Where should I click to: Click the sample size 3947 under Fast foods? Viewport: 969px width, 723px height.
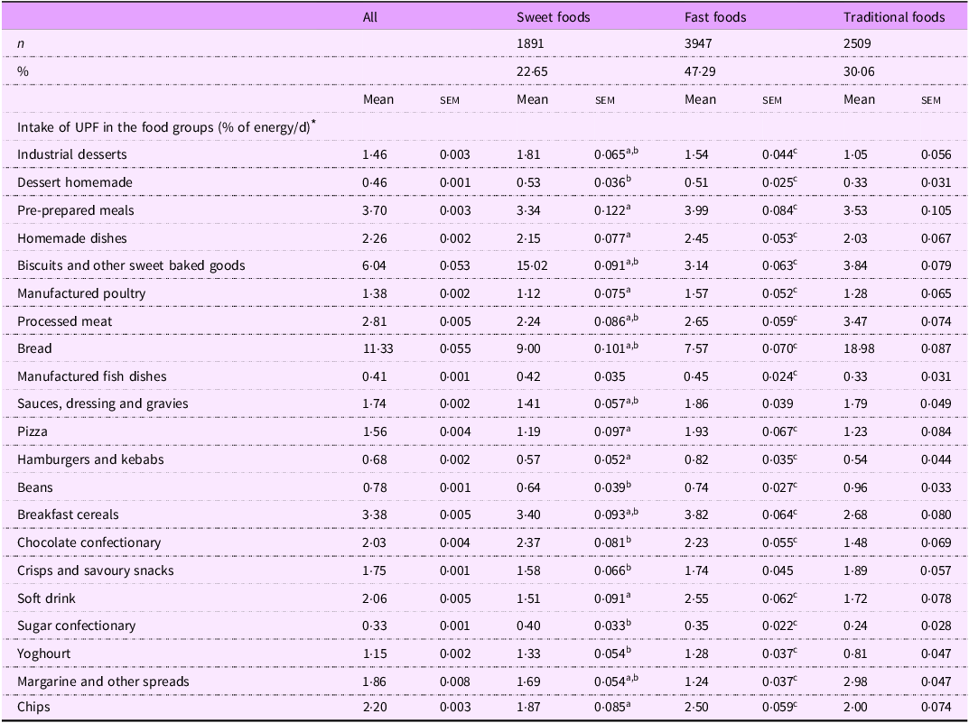(700, 43)
